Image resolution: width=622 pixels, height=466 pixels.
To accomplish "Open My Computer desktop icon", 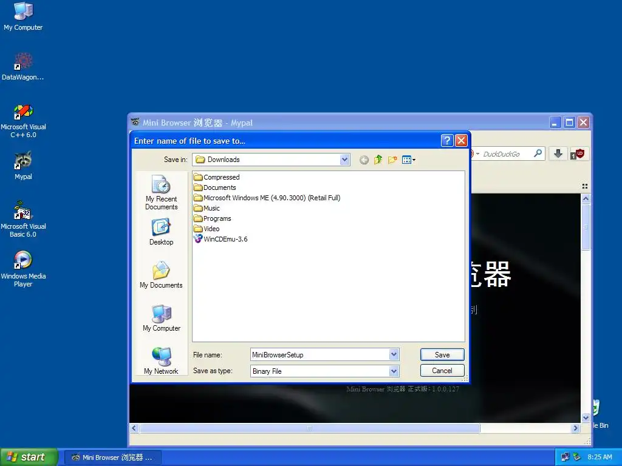I will click(x=23, y=16).
